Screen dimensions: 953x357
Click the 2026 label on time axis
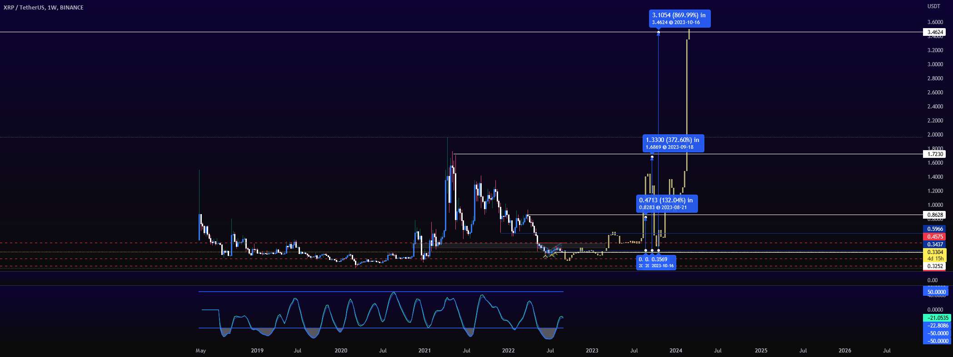845,351
